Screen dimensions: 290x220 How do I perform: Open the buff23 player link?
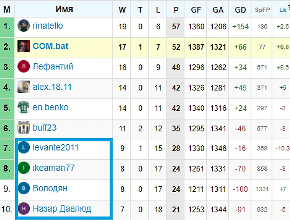[x=44, y=128]
